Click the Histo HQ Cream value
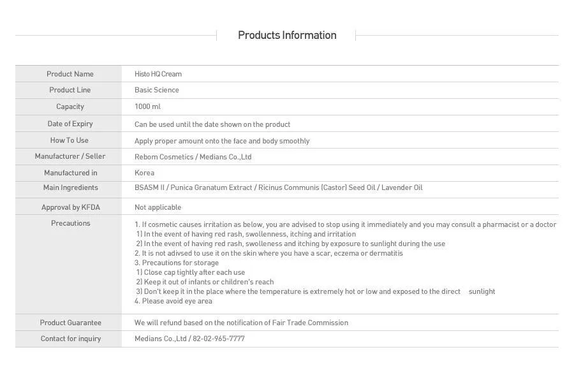Image resolution: width=574 pixels, height=366 pixels. coord(158,74)
